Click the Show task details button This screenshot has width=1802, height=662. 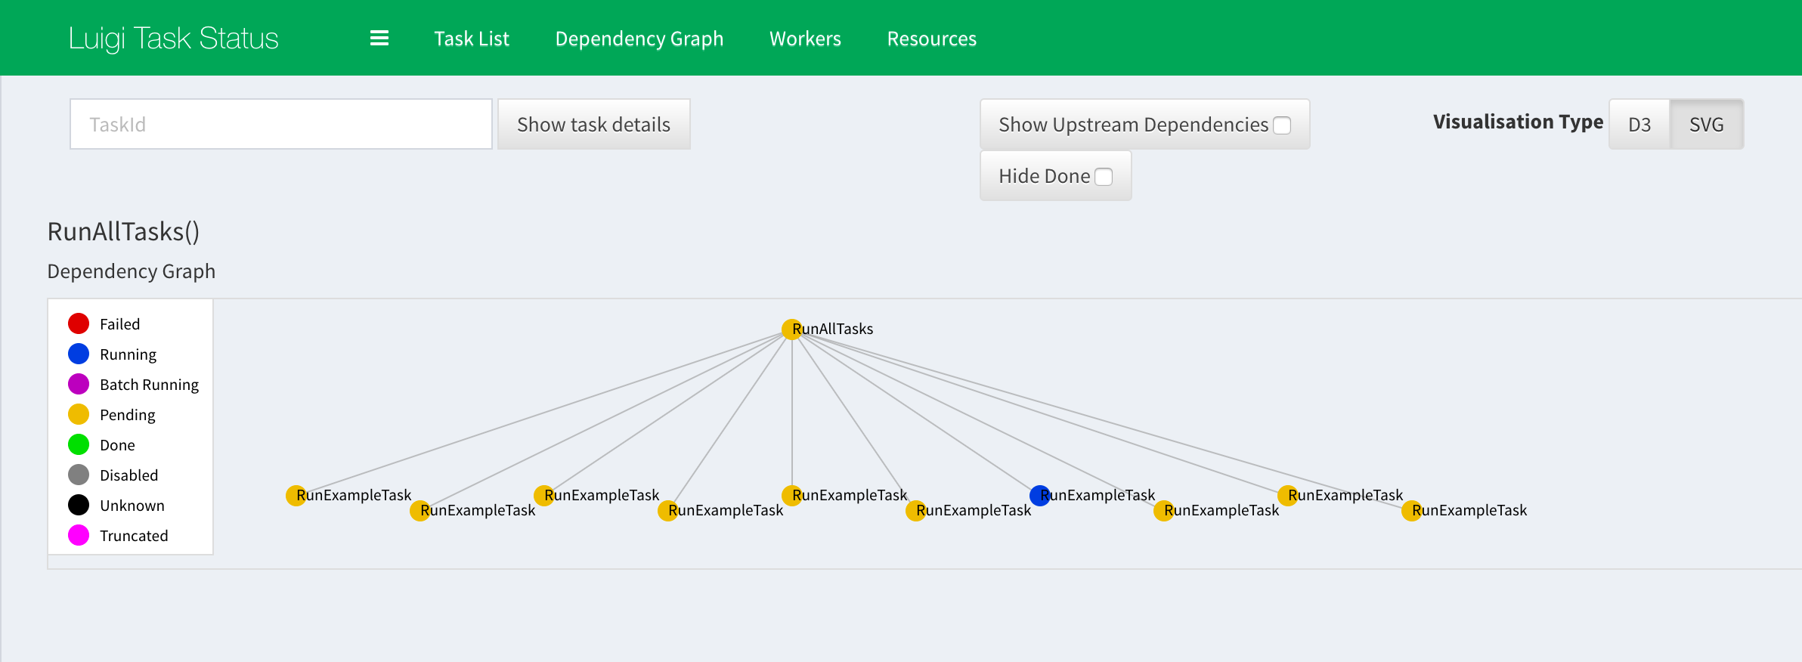pos(594,124)
